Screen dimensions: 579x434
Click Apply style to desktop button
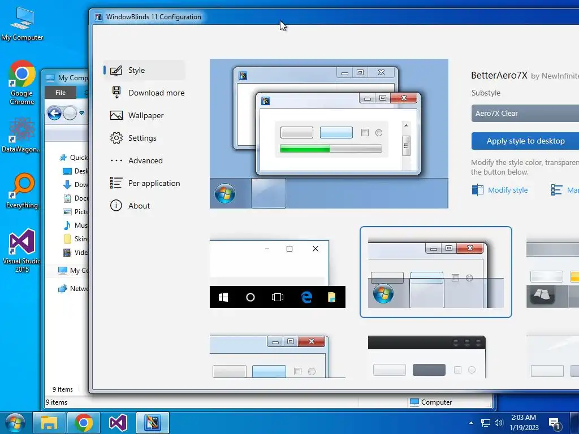coord(525,141)
